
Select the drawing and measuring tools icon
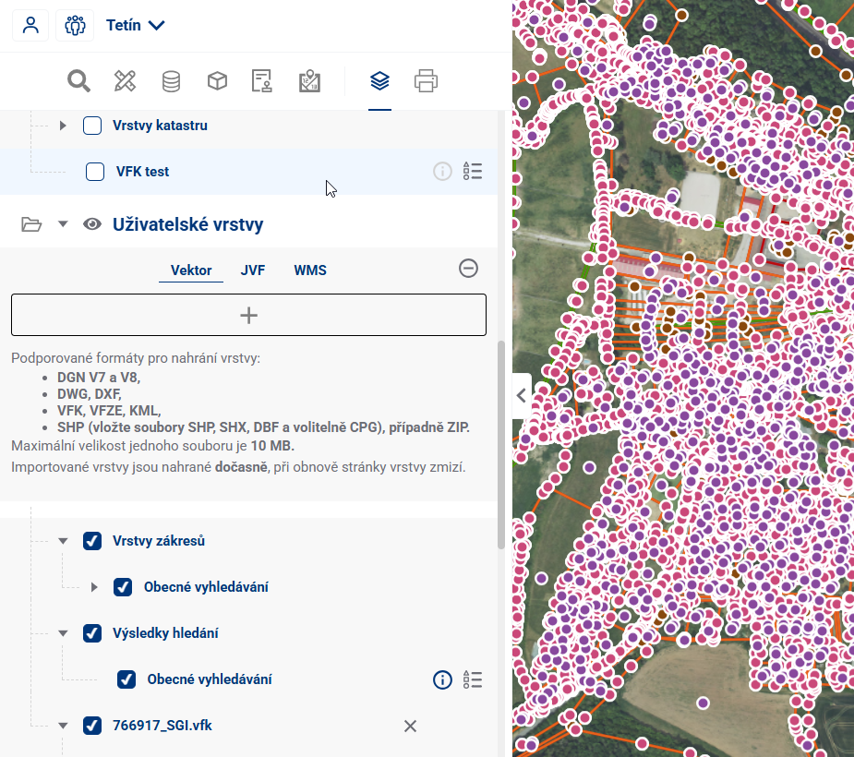point(125,81)
